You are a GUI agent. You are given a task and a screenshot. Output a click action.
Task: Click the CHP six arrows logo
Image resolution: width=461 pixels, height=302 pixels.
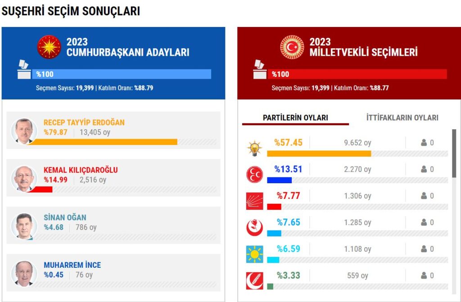[x=255, y=201]
